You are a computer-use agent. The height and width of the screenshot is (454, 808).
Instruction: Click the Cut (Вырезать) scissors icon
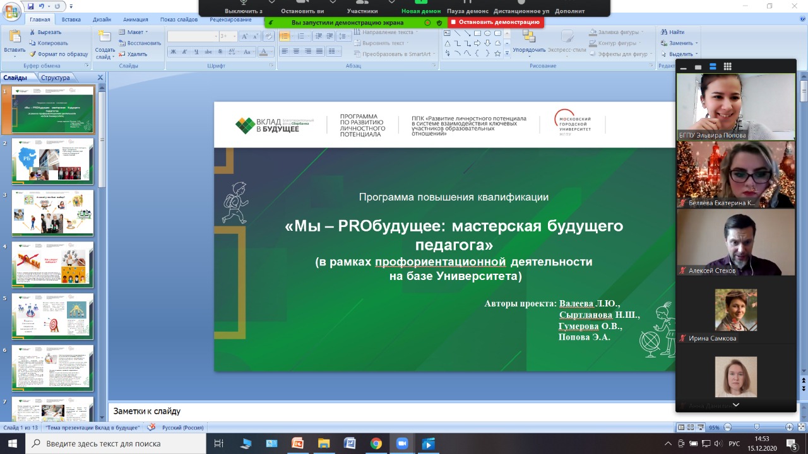coord(32,32)
